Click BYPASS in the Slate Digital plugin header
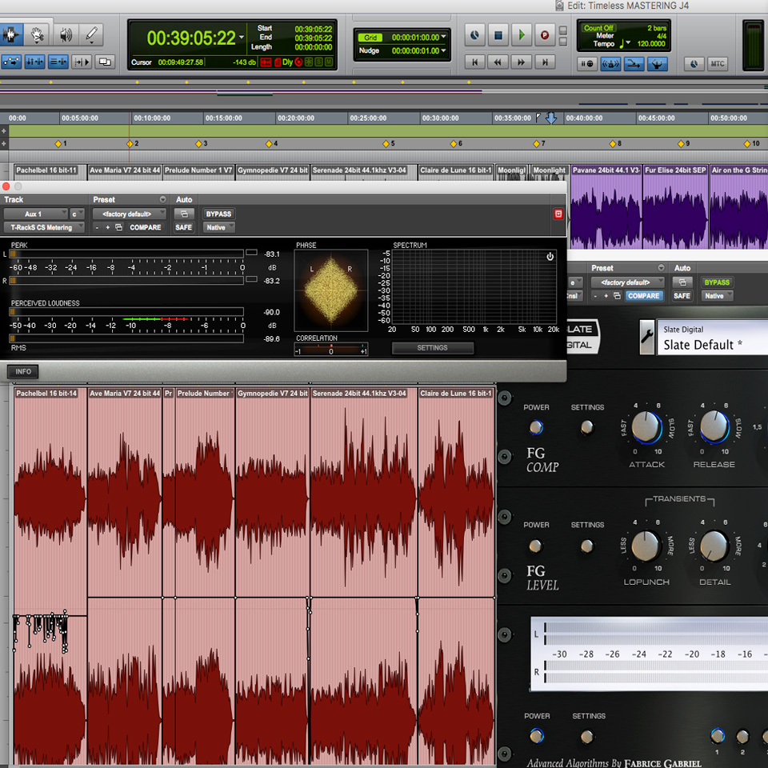 [x=717, y=282]
